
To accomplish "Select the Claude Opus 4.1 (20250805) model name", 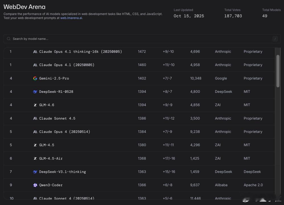I will [67, 65].
